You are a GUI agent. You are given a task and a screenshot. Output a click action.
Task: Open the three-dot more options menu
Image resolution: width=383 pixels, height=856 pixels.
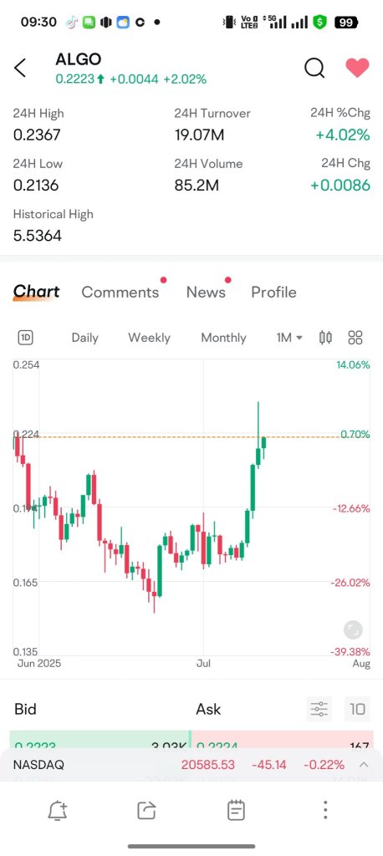[x=325, y=810]
